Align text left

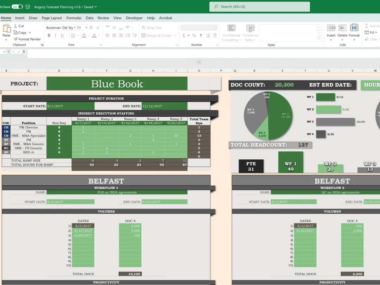pos(108,36)
